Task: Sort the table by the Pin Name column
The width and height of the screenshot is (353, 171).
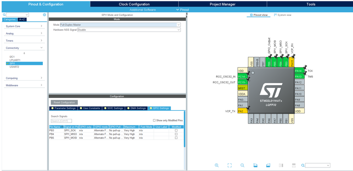Action: 56,127
